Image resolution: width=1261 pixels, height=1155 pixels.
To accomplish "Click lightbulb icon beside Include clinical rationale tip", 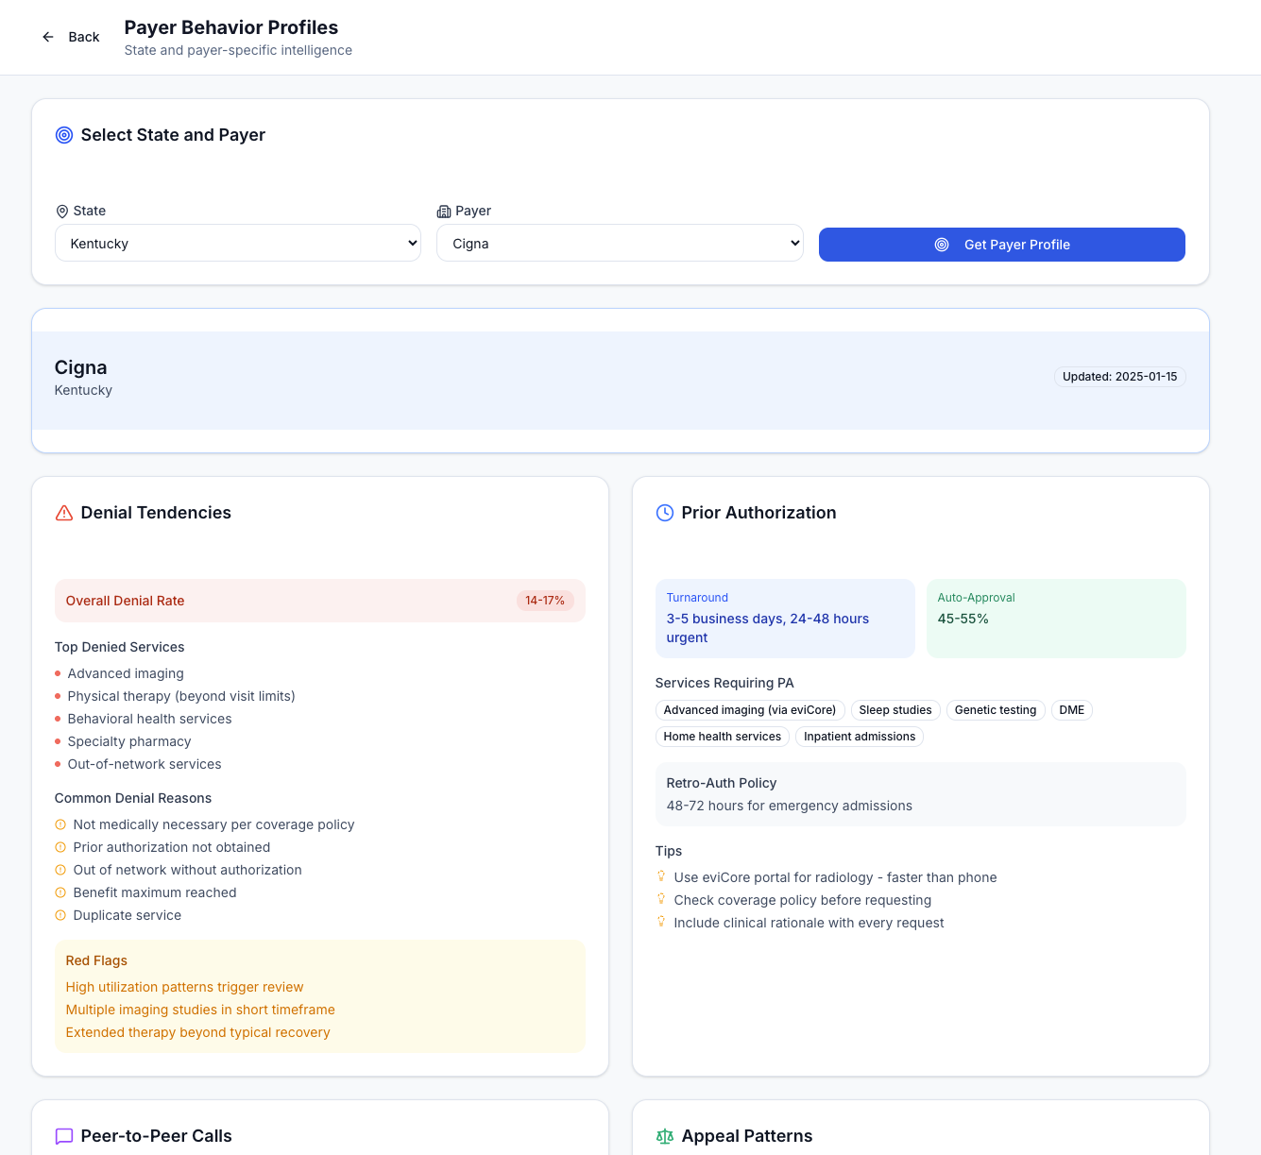I will tap(661, 922).
